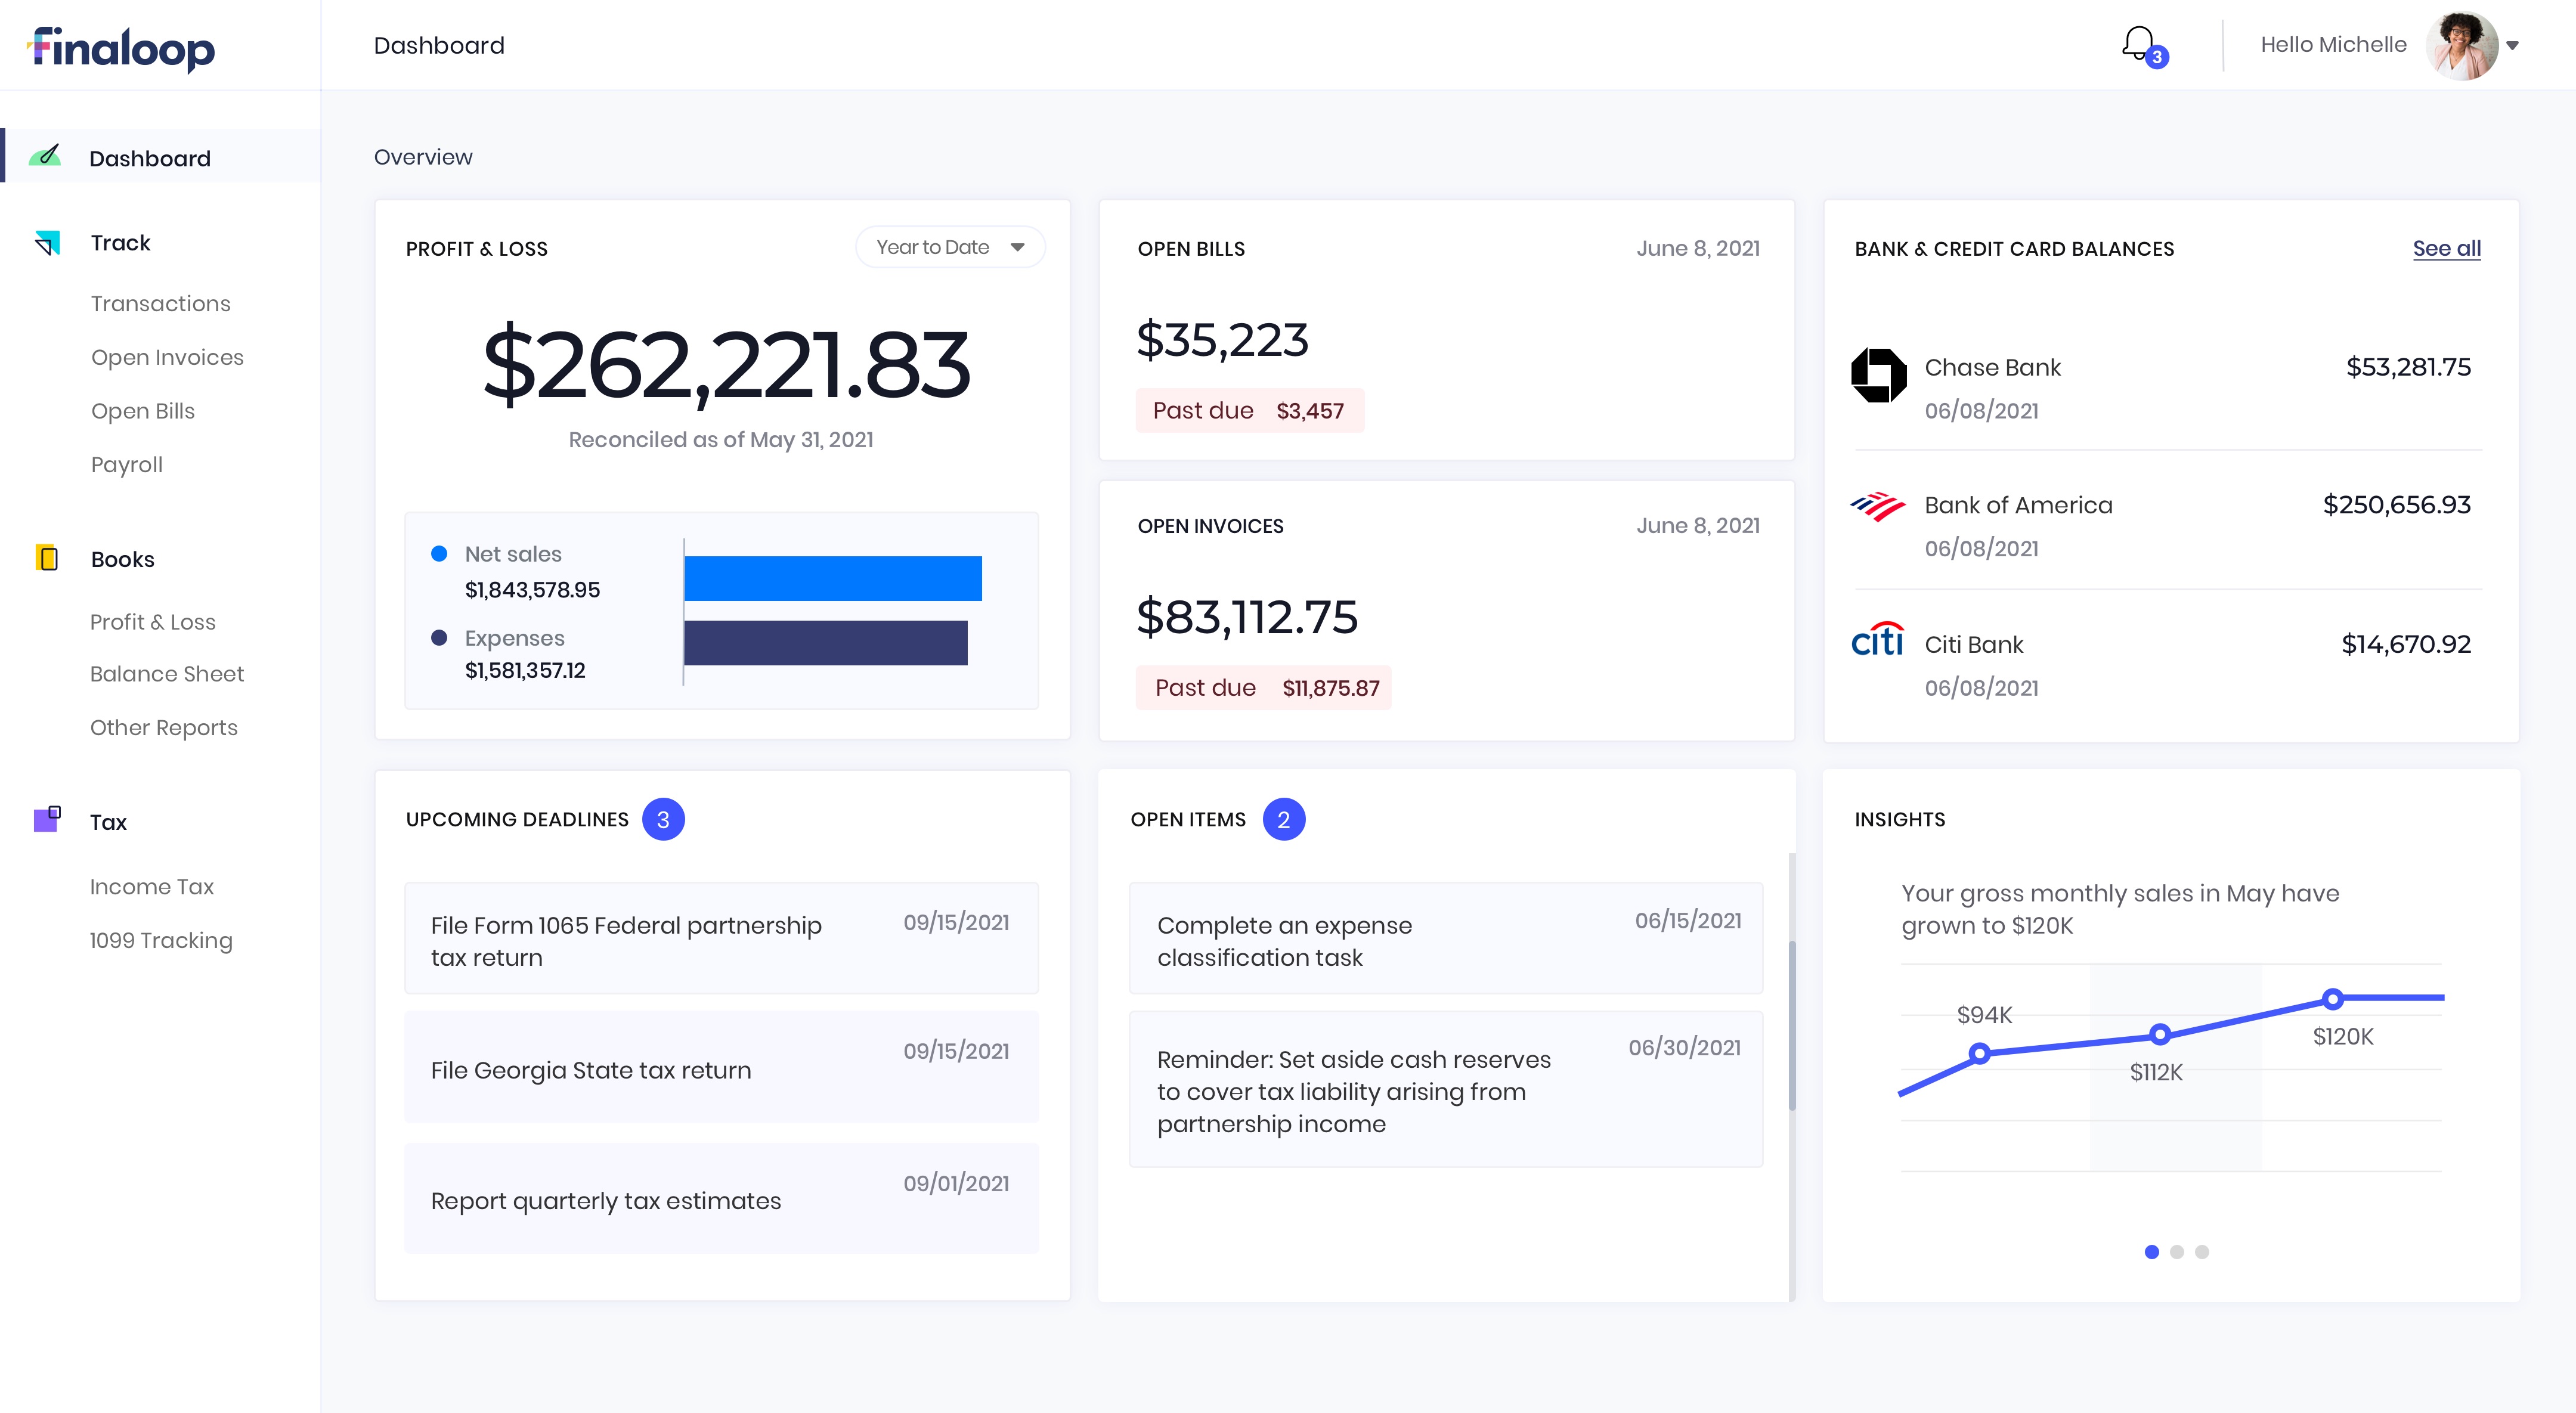Screen dimensions: 2576x1413
Task: Click the Open Items scrollbar
Action: pos(1791,1025)
